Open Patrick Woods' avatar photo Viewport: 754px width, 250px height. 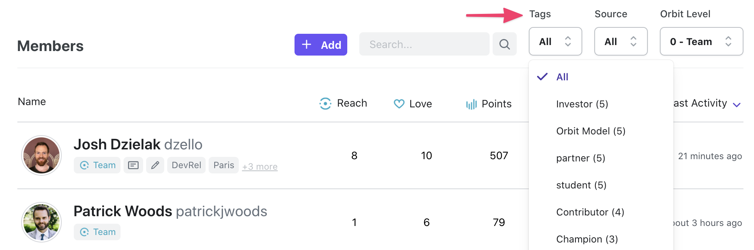click(x=41, y=222)
